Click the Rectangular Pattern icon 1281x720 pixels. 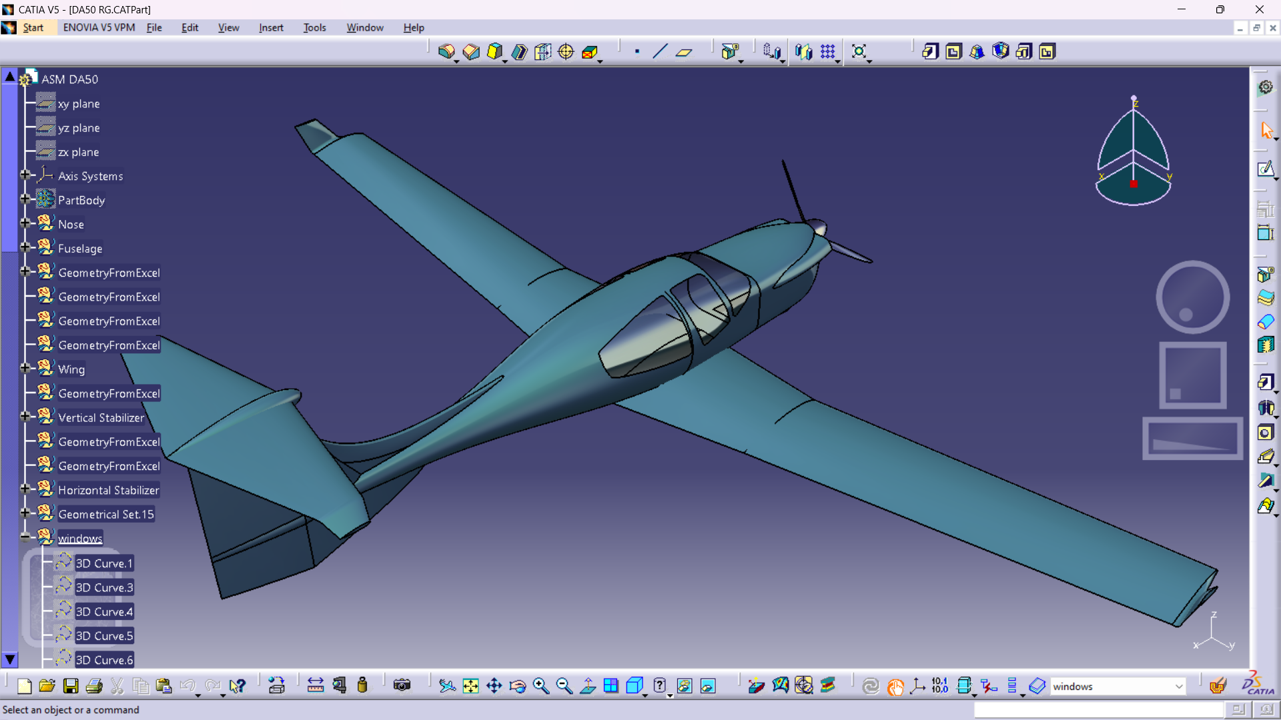828,51
